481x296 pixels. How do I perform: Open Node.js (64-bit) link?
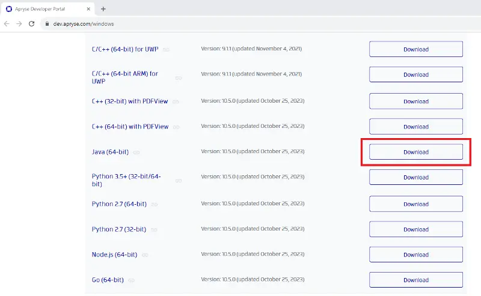[x=114, y=255]
